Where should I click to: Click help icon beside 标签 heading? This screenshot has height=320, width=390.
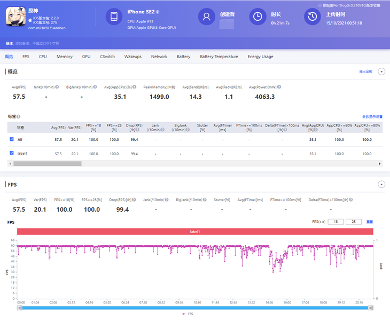[x=18, y=116]
